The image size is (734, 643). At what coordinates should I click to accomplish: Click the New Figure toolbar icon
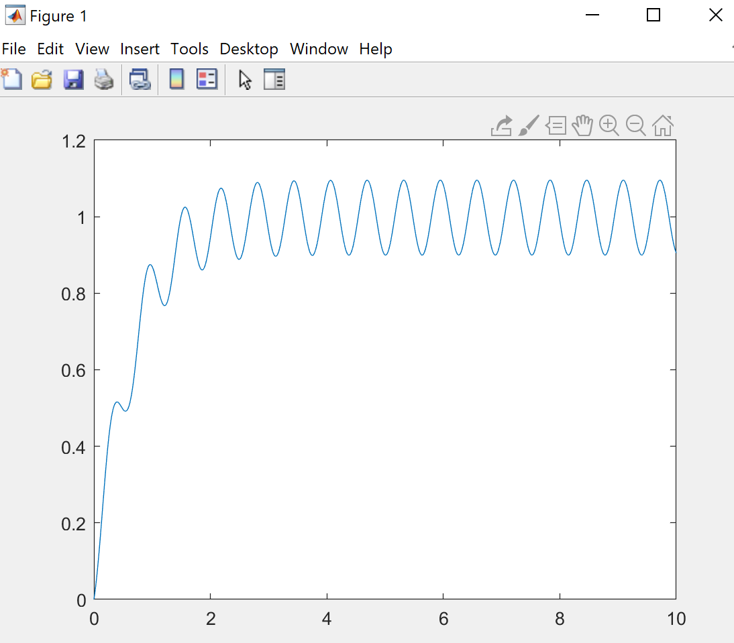[x=11, y=79]
